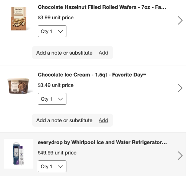Click Add link under Rolled Wafers note
The width and height of the screenshot is (187, 176).
(x=104, y=53)
